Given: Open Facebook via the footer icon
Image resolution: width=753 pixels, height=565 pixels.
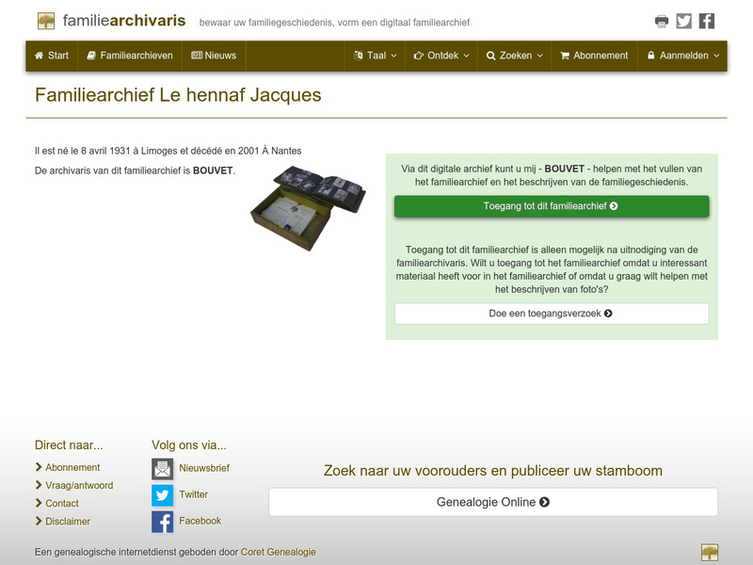Looking at the screenshot, I should (162, 521).
